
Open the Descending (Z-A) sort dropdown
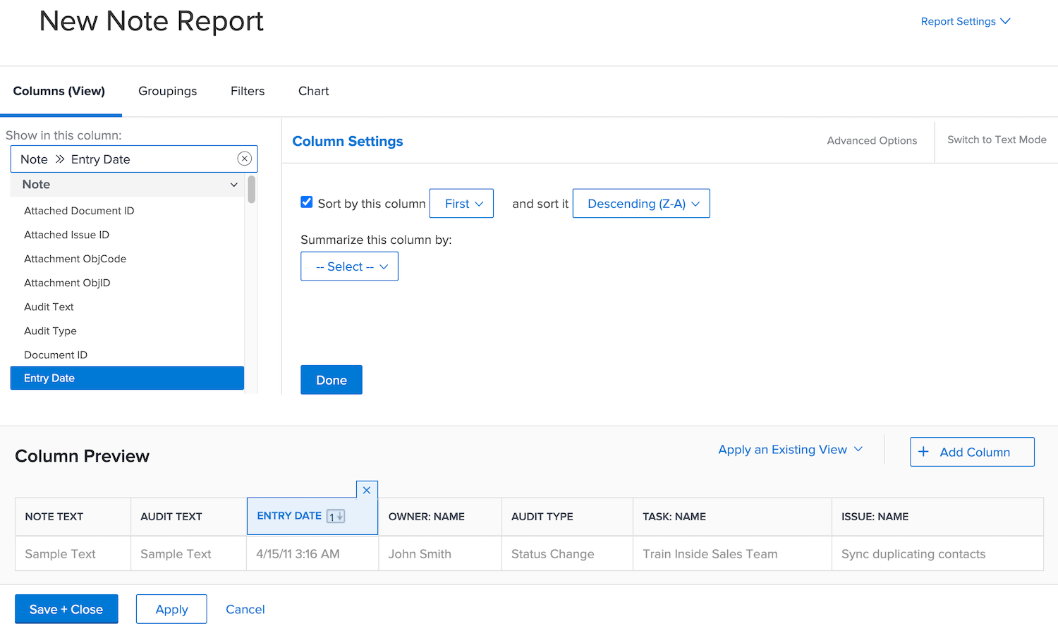640,203
